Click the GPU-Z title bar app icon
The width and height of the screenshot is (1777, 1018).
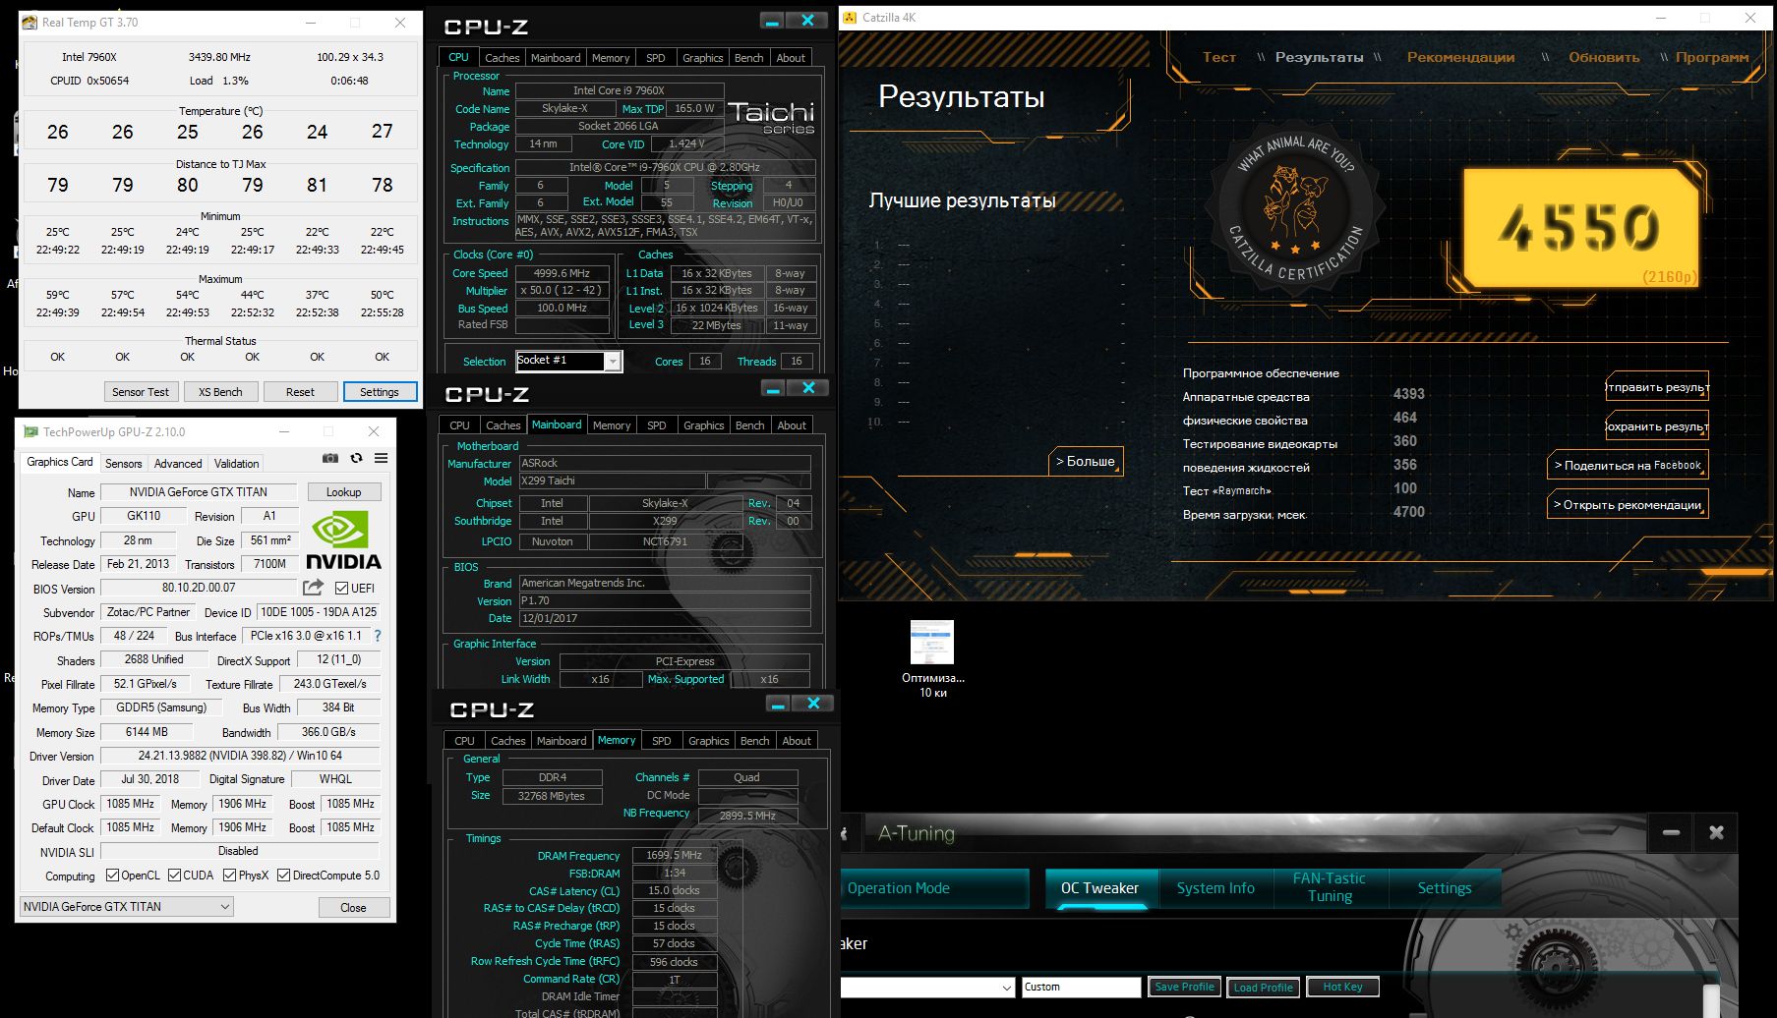(30, 431)
